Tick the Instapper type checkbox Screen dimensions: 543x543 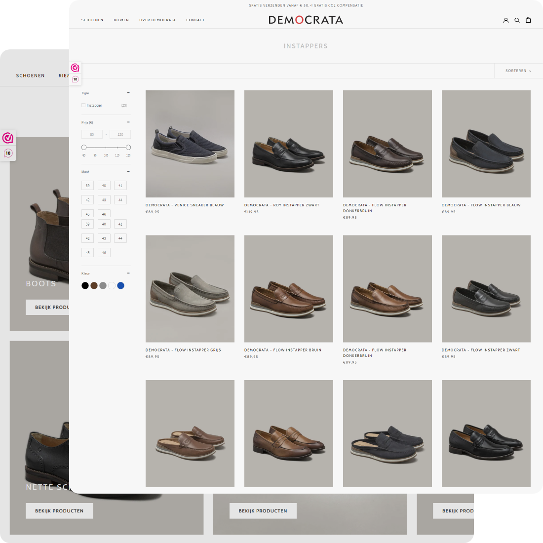83,105
